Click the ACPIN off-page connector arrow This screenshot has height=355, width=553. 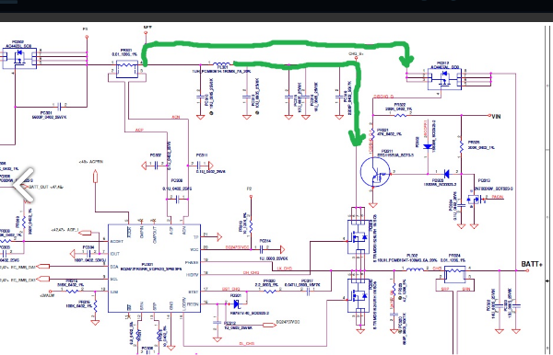tap(95, 176)
